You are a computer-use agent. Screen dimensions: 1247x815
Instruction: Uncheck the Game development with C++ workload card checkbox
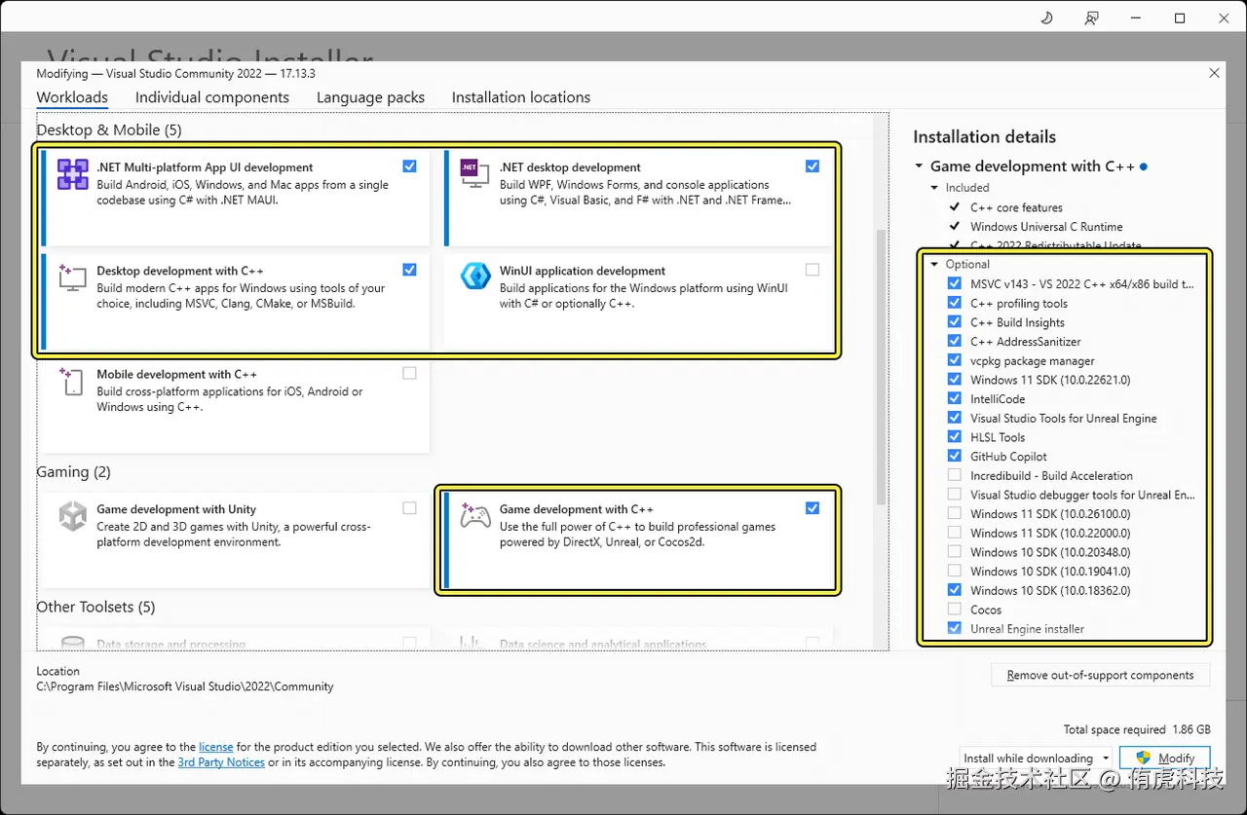[x=812, y=508]
